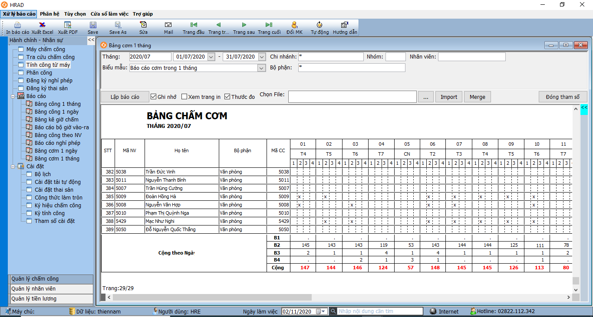Go to last page with Trang cuối
This screenshot has height=317, width=593.
pyautogui.click(x=269, y=25)
